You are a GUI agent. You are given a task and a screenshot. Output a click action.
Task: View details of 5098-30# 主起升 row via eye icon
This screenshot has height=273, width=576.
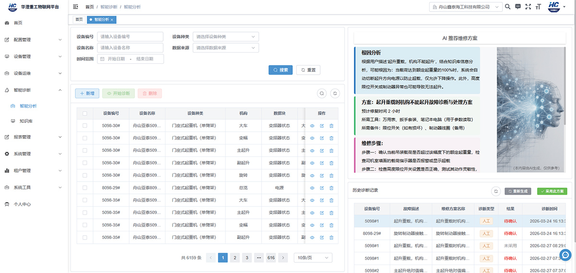point(312,151)
